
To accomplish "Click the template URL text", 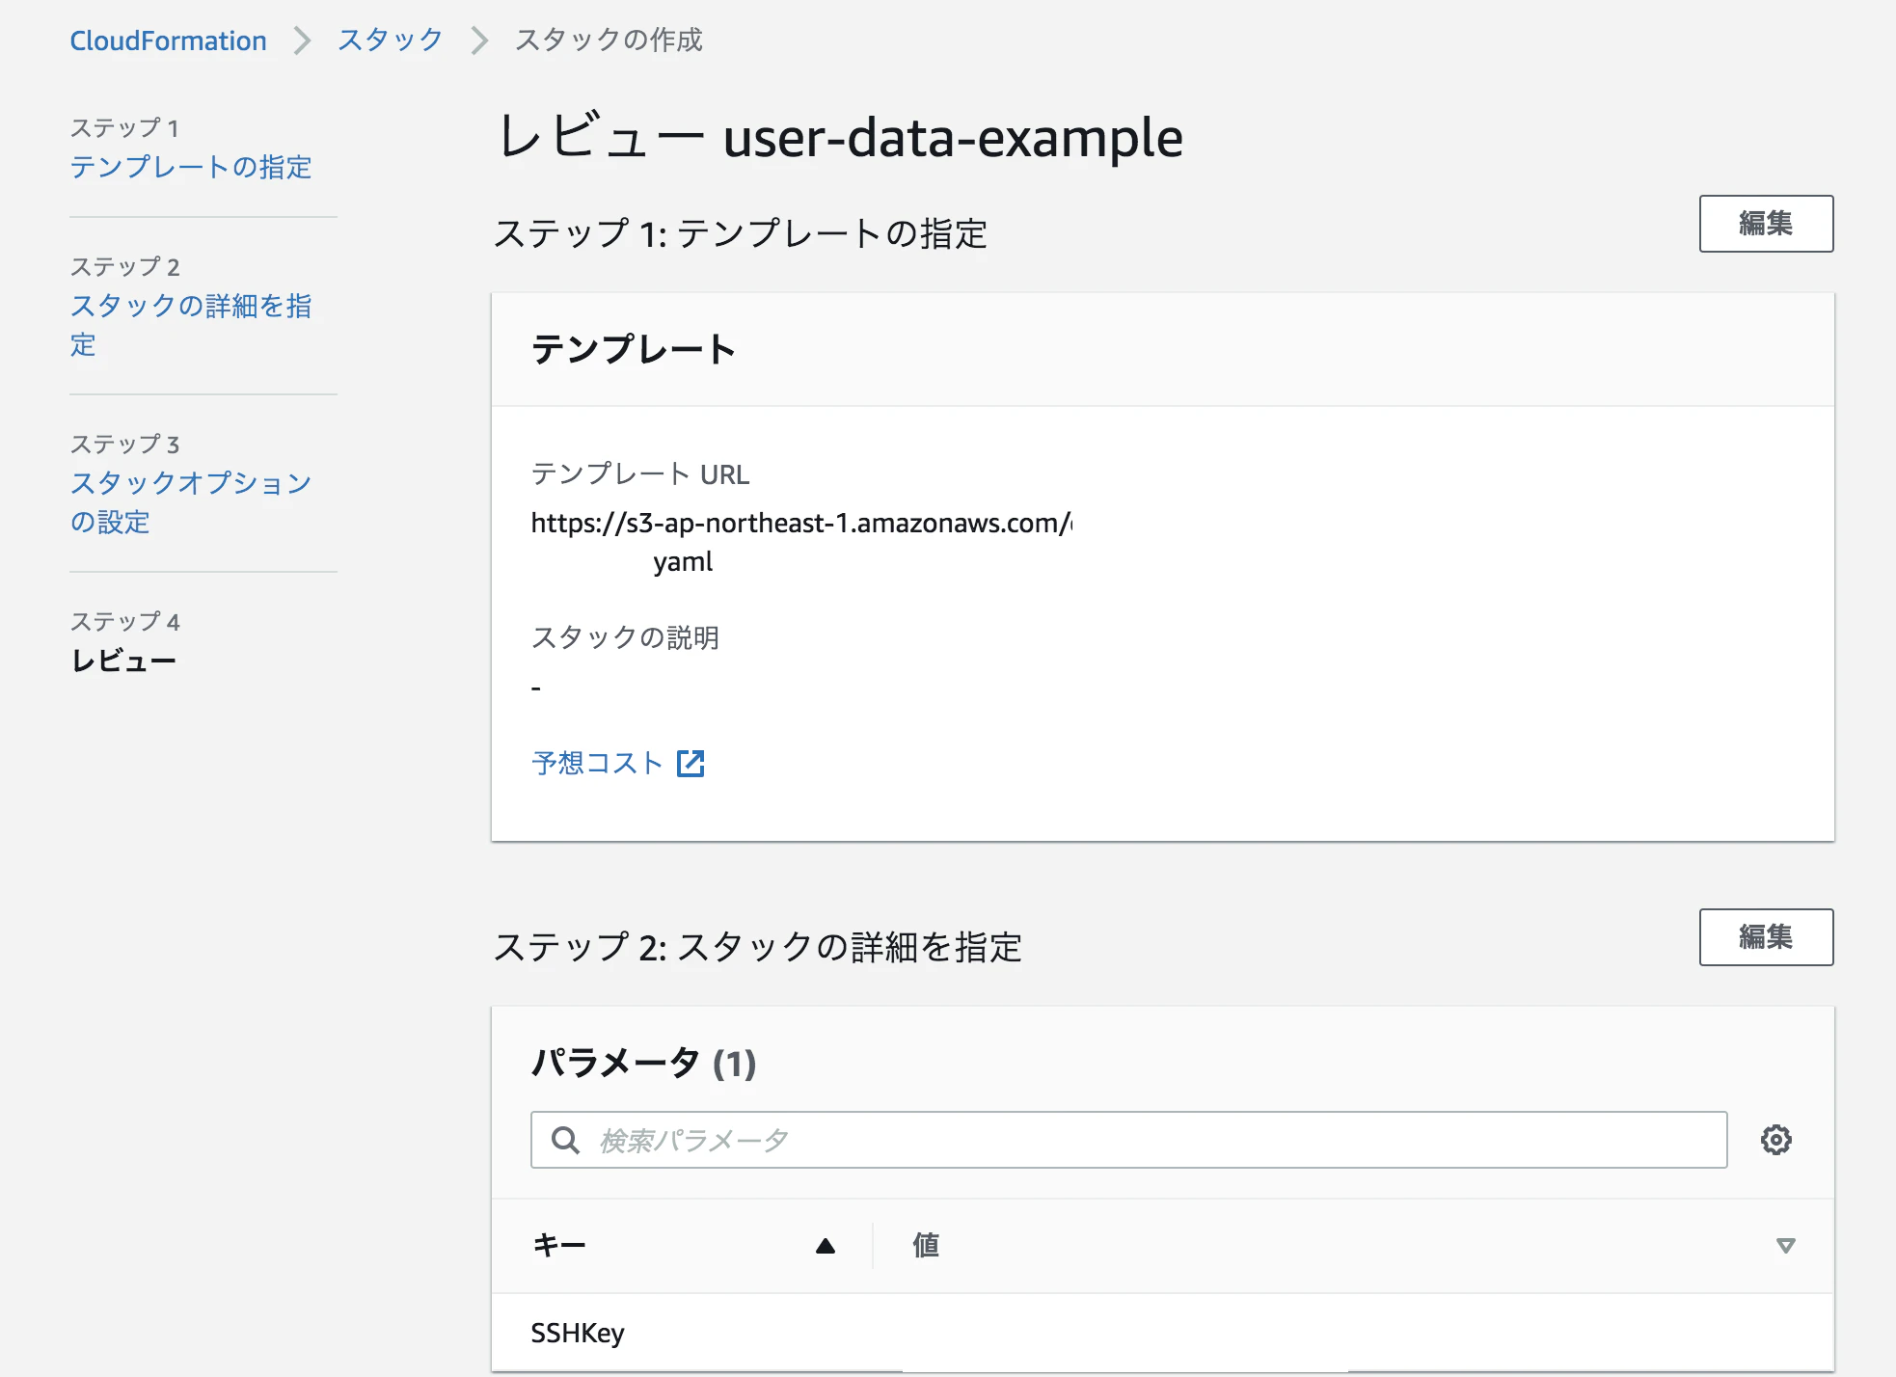I will 802,542.
